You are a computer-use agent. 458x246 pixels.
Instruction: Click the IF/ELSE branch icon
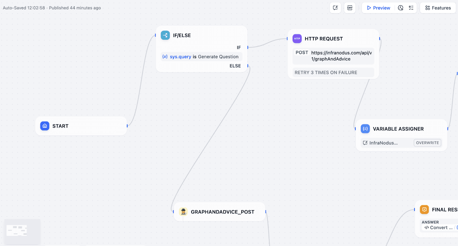tap(165, 35)
